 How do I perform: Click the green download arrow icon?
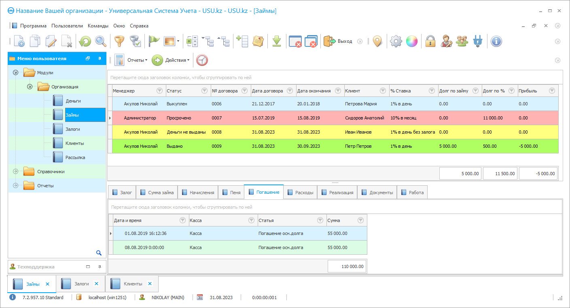point(276,41)
